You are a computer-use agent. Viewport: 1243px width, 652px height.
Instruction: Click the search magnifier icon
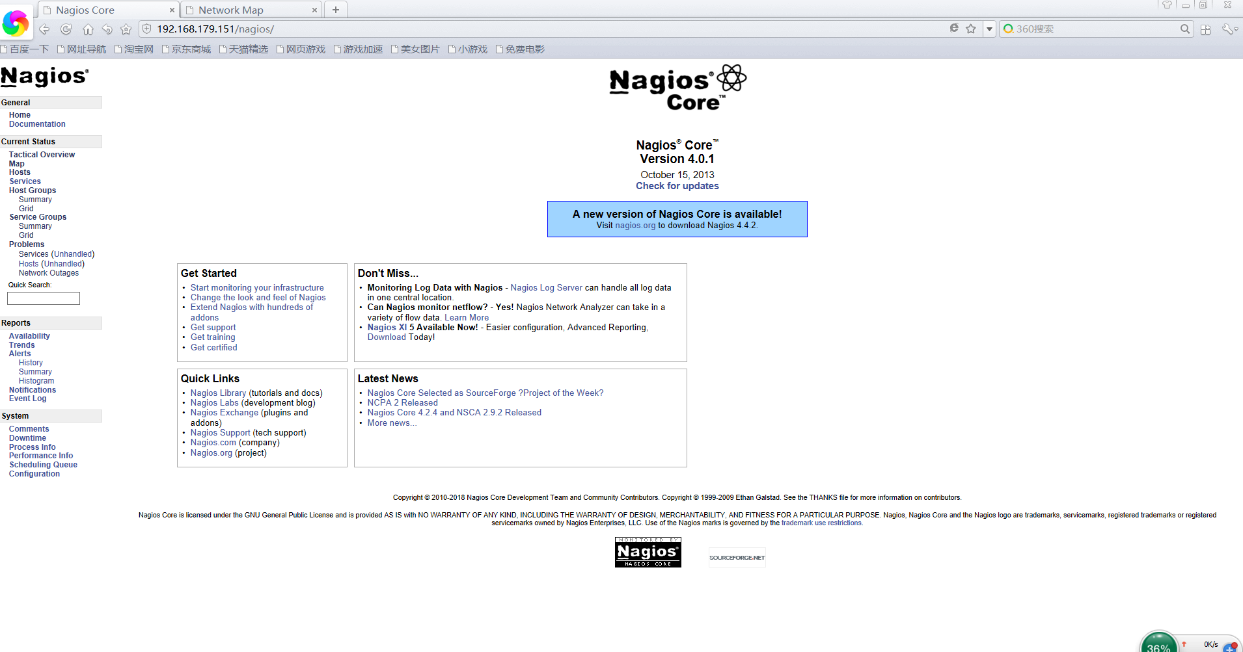(1185, 29)
